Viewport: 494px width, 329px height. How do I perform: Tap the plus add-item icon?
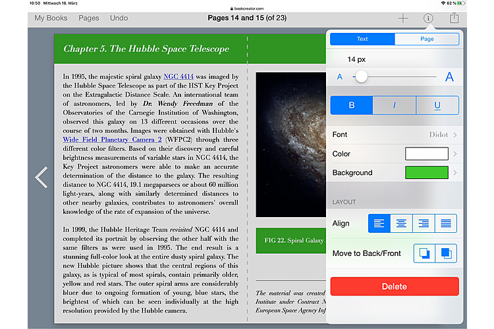click(x=402, y=18)
